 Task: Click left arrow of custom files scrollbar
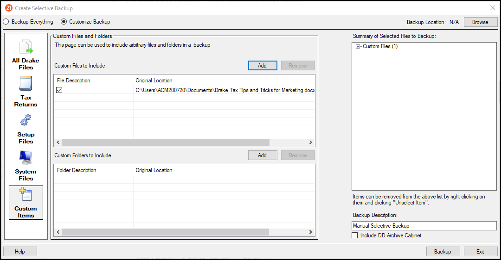58,142
